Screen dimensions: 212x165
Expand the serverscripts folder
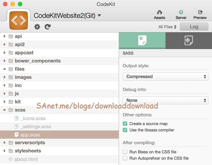[x=5, y=142]
